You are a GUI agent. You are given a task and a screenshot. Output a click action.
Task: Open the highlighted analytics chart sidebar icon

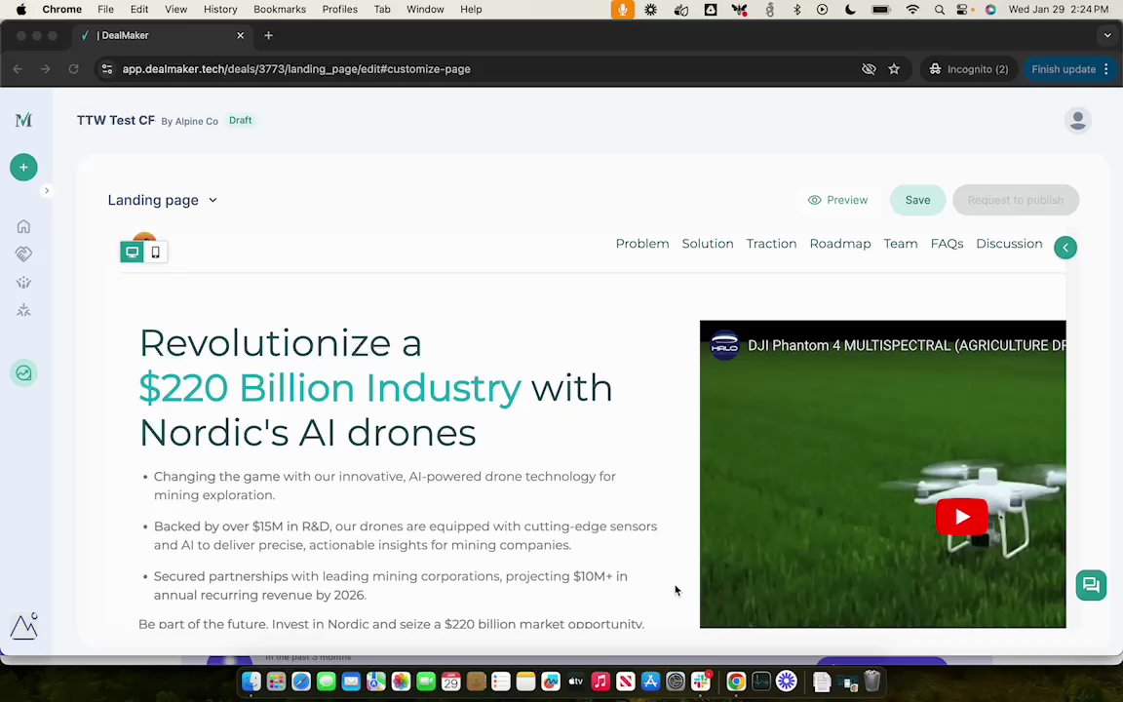pos(23,373)
